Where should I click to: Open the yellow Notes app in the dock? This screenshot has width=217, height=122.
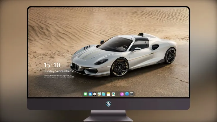pyautogui.click(x=108, y=94)
